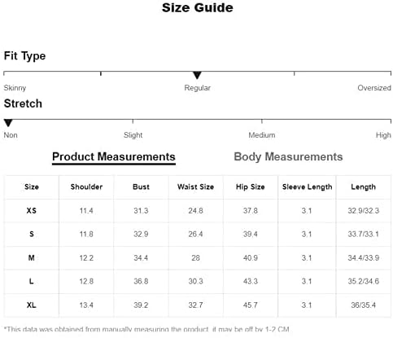Click the Length column header
The width and height of the screenshot is (393, 338).
[363, 187]
